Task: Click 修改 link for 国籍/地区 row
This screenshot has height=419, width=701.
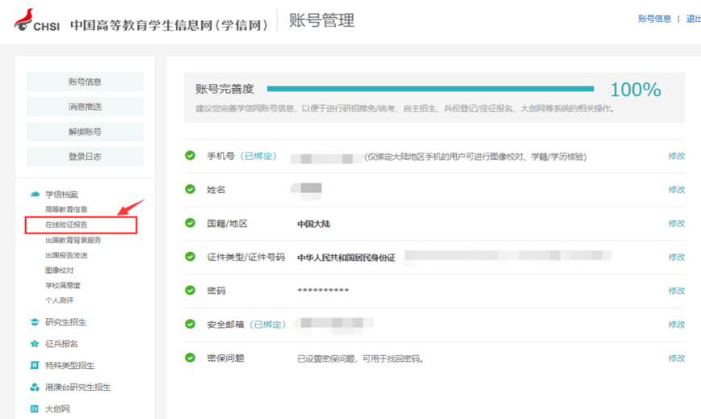Action: (x=677, y=224)
